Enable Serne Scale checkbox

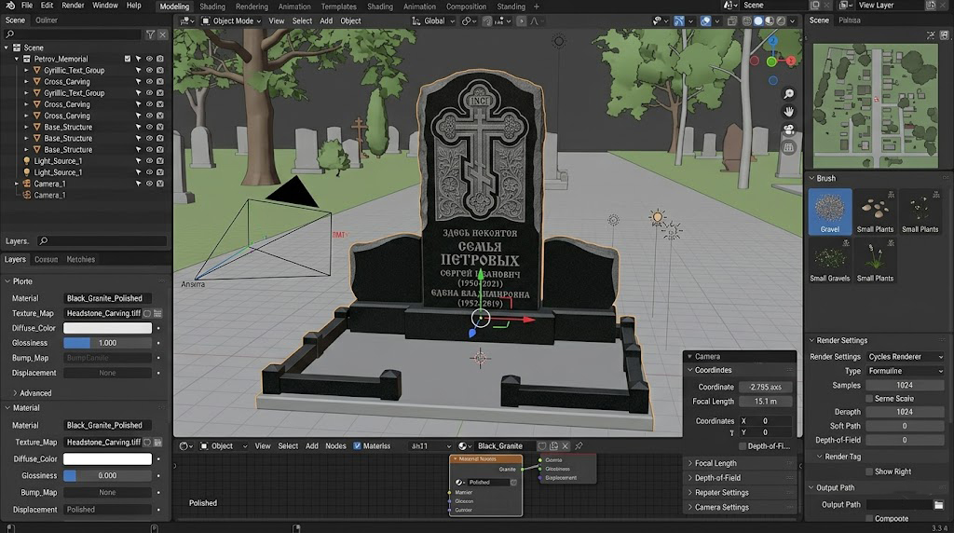click(869, 399)
